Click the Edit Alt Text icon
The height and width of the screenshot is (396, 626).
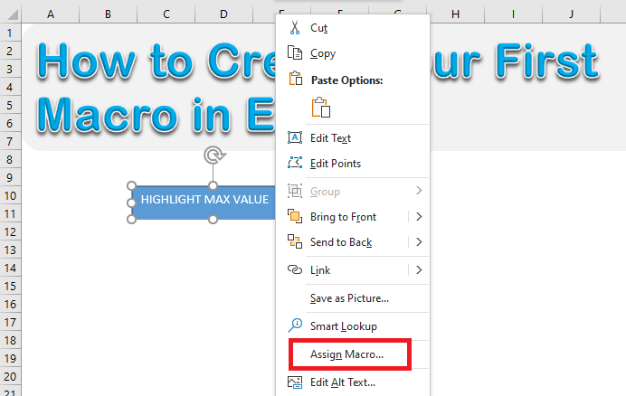click(295, 382)
